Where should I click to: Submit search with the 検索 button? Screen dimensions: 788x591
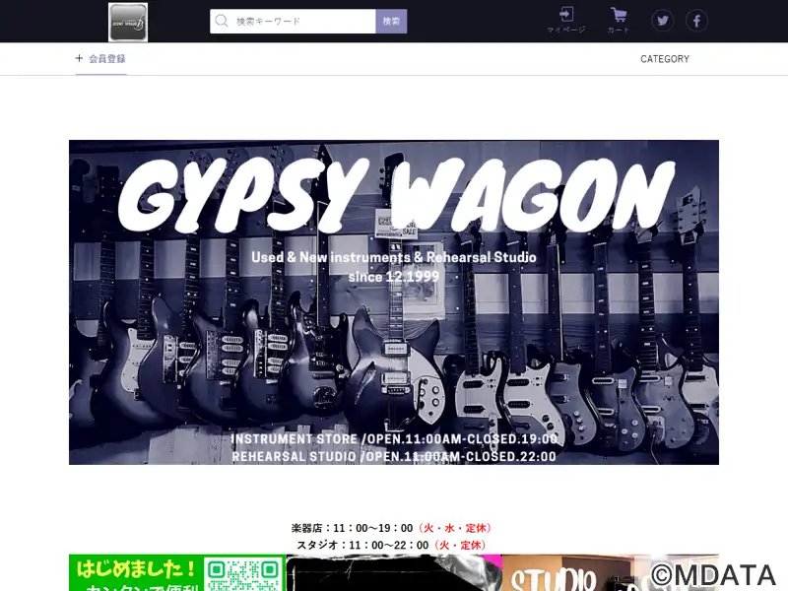pyautogui.click(x=391, y=21)
